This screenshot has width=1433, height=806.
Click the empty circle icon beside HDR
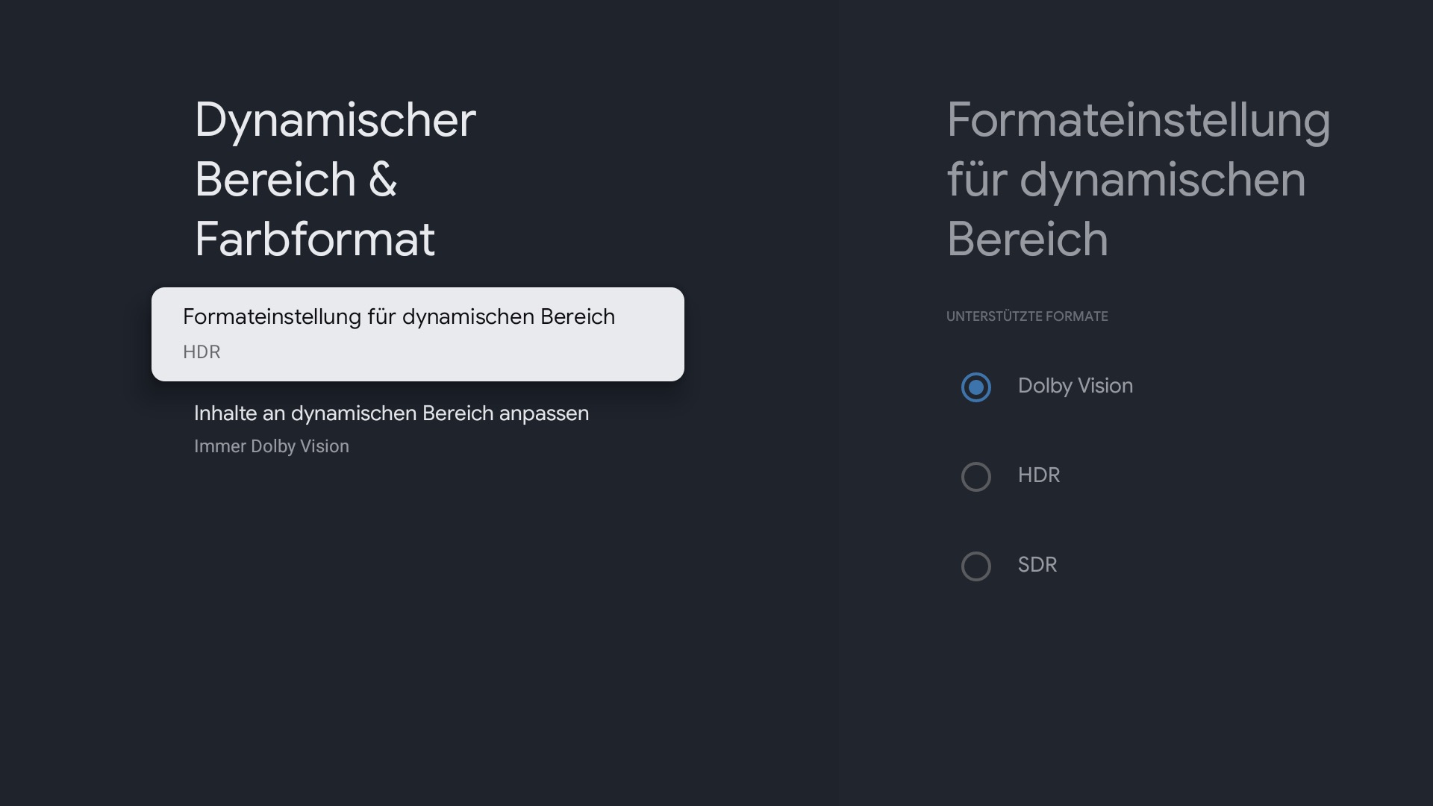[x=975, y=477]
